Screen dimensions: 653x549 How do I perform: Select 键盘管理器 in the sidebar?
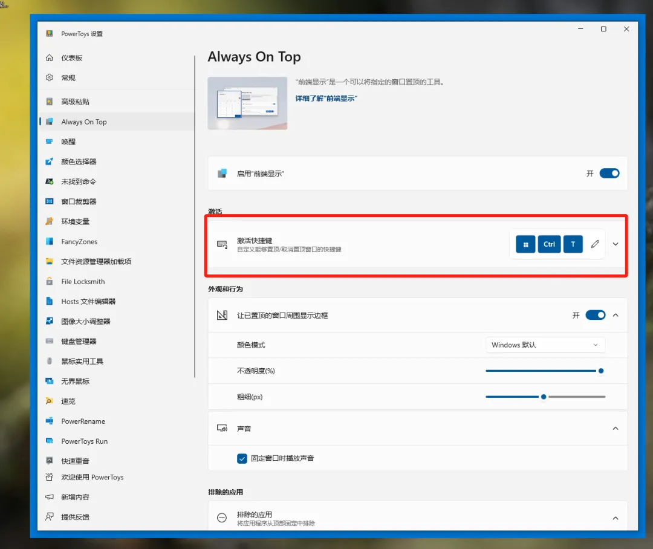coord(117,341)
